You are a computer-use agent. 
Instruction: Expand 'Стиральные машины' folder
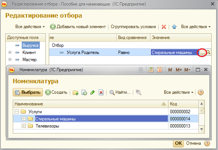tap(24, 119)
